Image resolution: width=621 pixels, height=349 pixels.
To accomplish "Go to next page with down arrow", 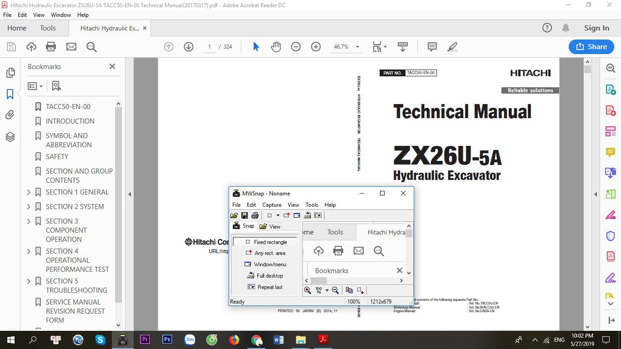I will tap(189, 47).
